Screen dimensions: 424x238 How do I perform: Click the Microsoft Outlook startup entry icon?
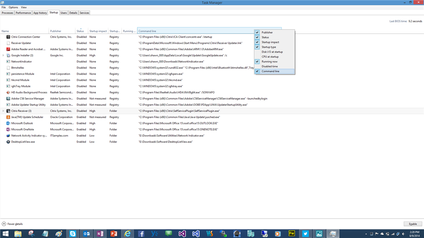point(8,123)
